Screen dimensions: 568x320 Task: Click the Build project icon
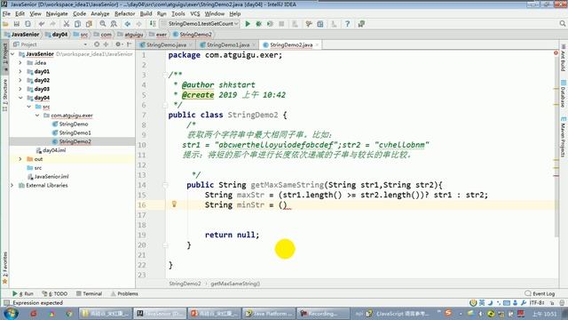click(x=153, y=24)
